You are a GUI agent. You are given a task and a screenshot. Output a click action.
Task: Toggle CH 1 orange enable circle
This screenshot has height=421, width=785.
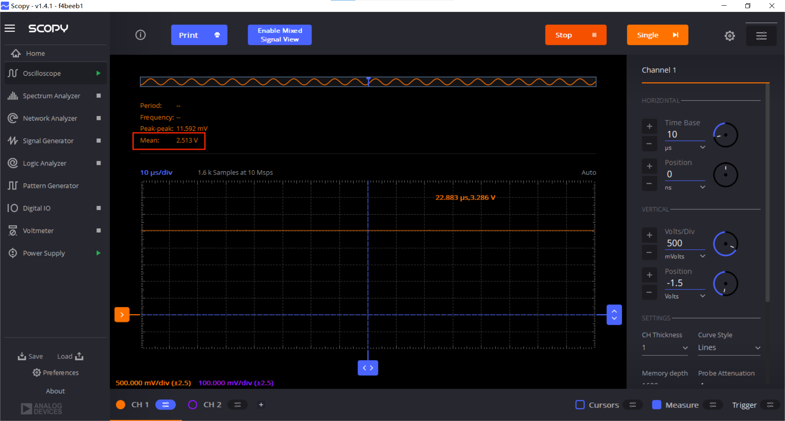coord(121,405)
